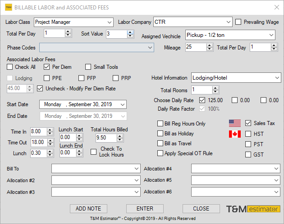
Task: Increase labor Total Per Day value
Action: pyautogui.click(x=68, y=31)
